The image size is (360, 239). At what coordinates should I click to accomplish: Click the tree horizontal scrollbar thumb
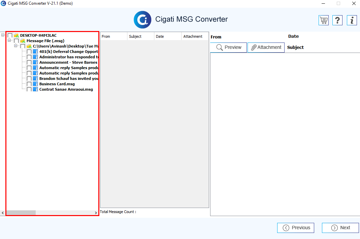21,213
